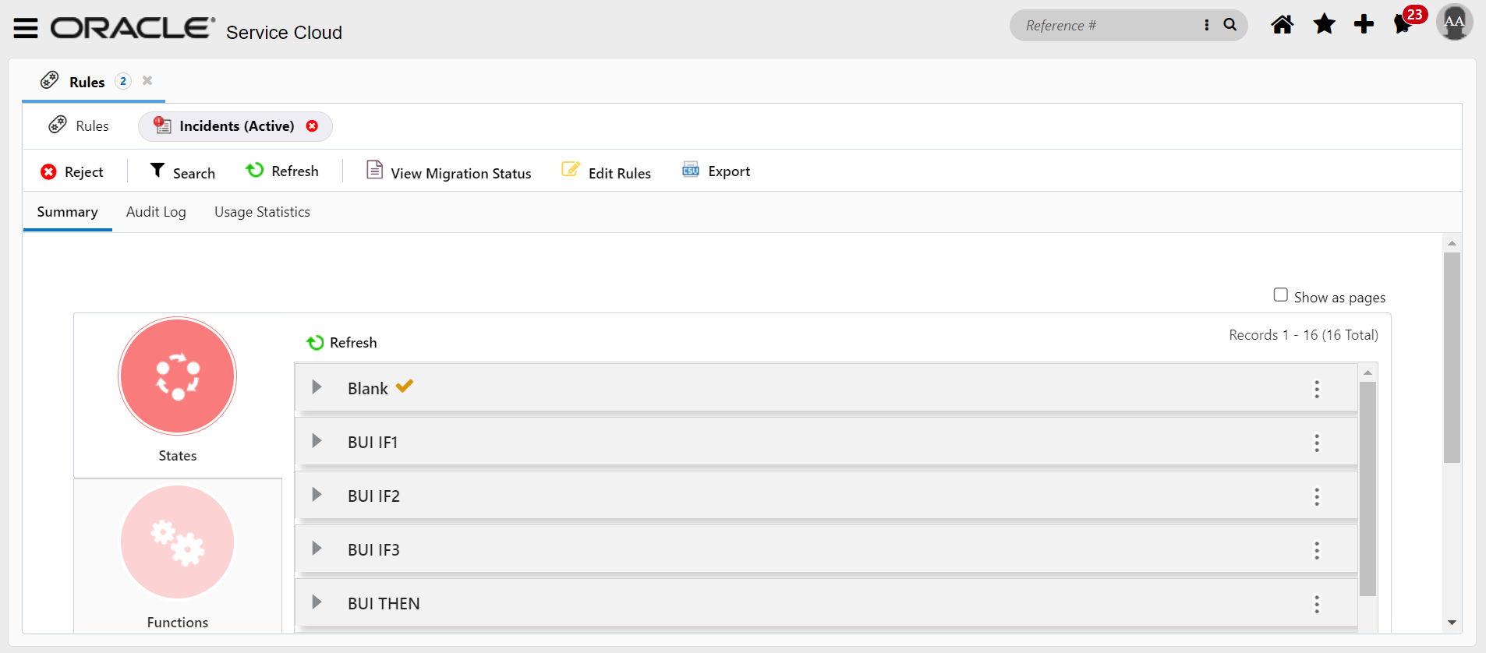Click the Edit Rules button
This screenshot has height=653, width=1486.
pyautogui.click(x=607, y=172)
